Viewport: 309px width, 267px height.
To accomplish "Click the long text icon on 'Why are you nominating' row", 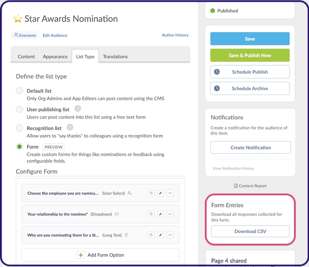I will coord(127,235).
